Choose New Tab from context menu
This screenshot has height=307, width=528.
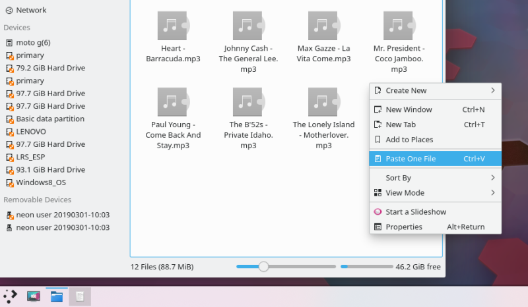435,125
